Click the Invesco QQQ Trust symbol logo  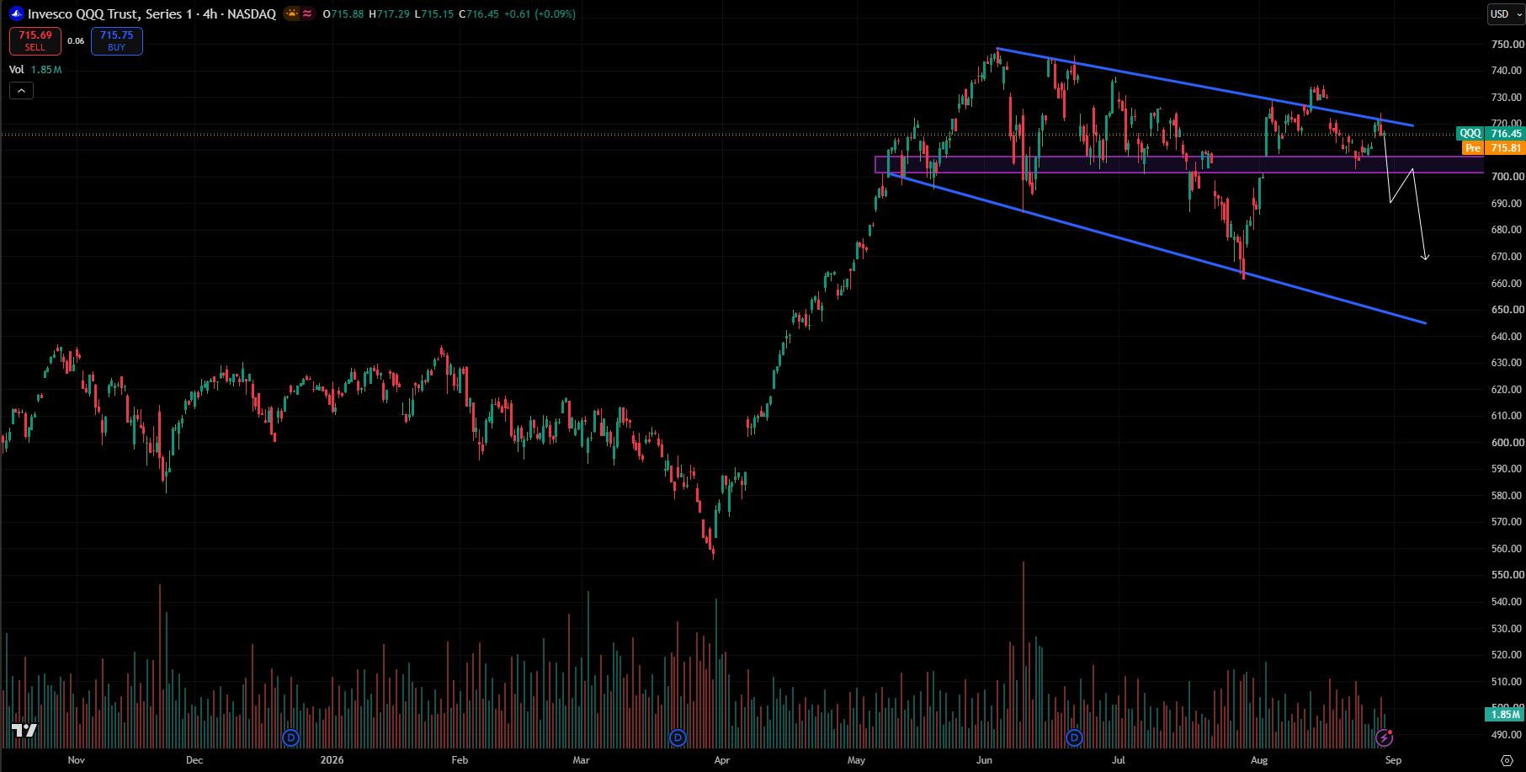tap(17, 13)
